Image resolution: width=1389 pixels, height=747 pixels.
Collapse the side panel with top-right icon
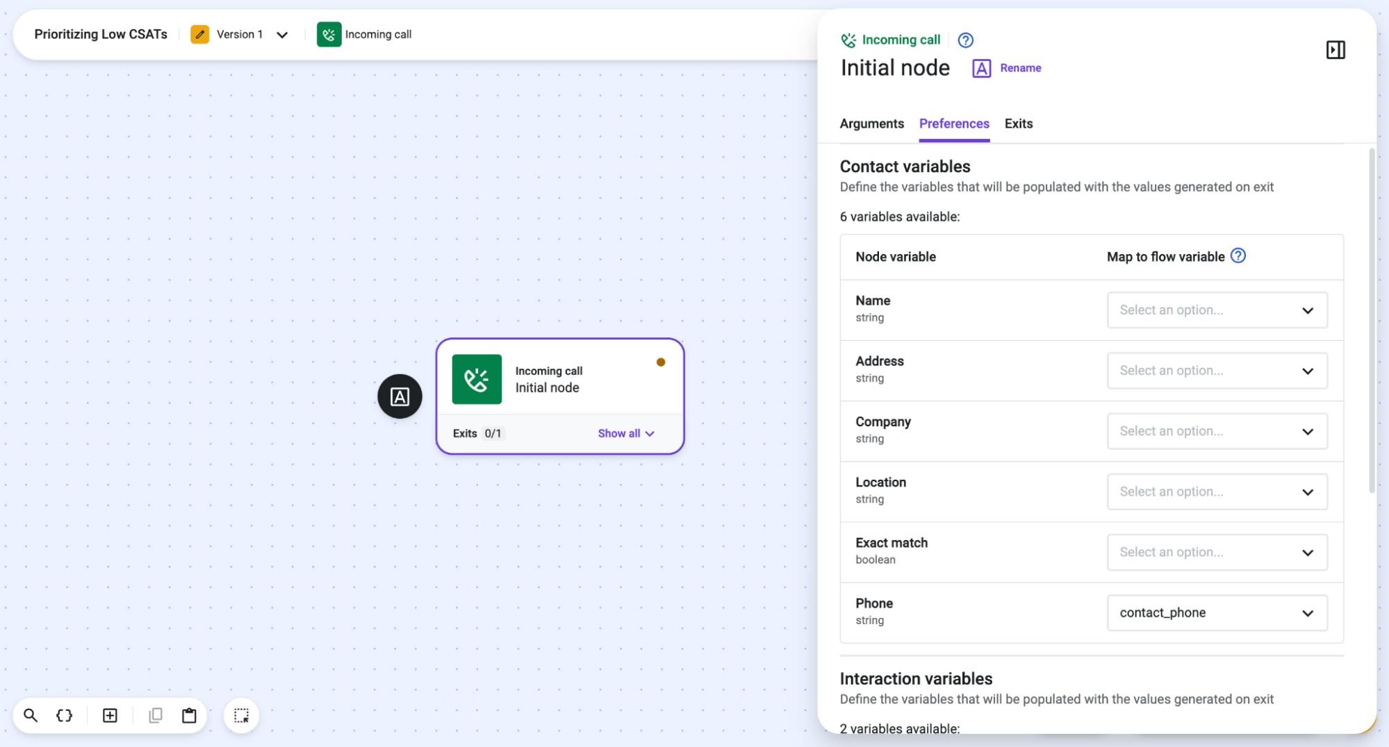click(x=1335, y=50)
